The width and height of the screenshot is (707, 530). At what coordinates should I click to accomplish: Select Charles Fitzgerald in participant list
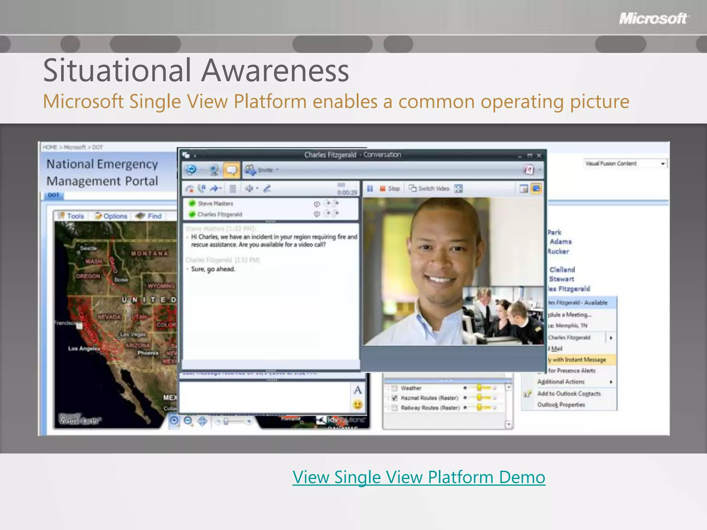[220, 214]
